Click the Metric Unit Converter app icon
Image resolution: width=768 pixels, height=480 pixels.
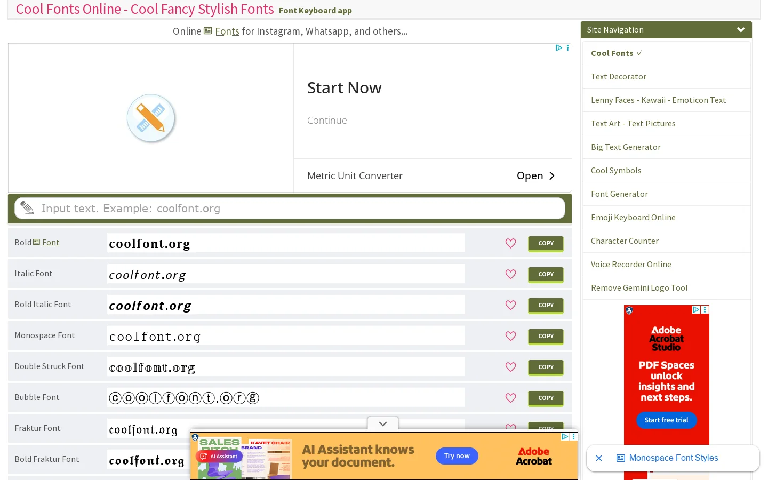151,118
